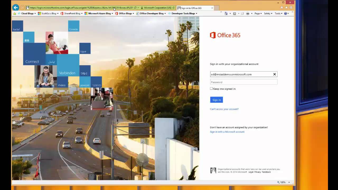Open the Help dropdown arrow
The height and width of the screenshot is (190, 338).
(x=288, y=13)
